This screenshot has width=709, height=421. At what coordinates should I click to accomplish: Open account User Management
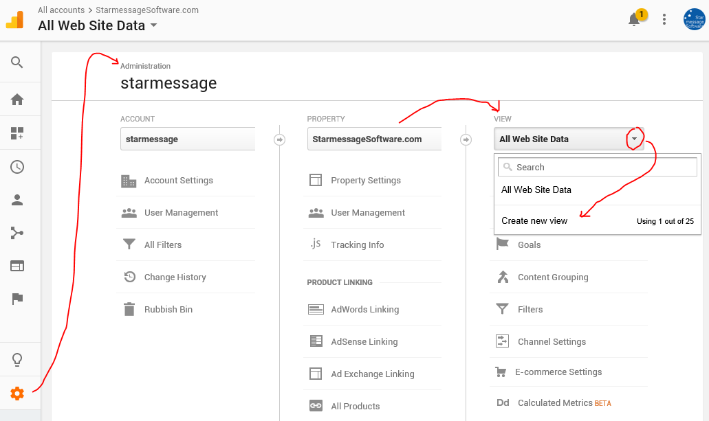(x=181, y=212)
